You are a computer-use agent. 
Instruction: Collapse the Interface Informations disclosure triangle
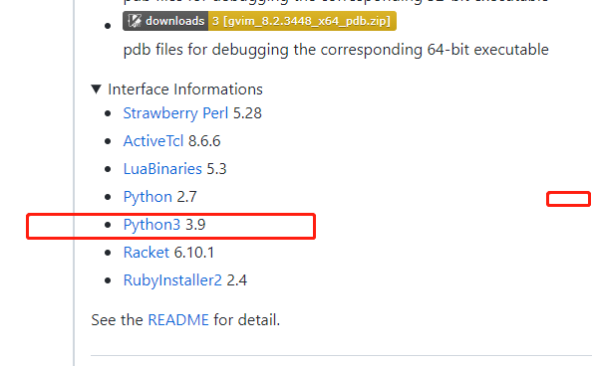97,90
